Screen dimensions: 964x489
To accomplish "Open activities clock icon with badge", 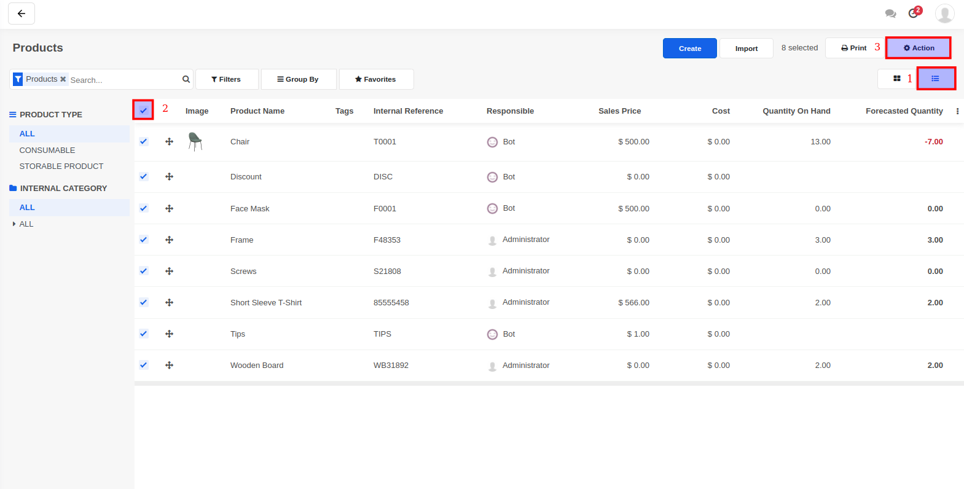I will coord(914,14).
